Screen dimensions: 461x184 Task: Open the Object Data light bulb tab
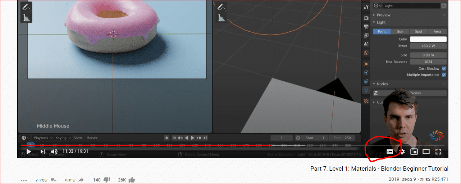(x=366, y=90)
